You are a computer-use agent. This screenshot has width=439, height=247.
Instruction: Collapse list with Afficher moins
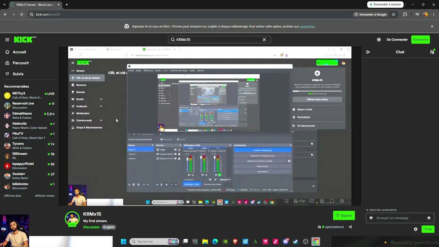tap(45, 196)
